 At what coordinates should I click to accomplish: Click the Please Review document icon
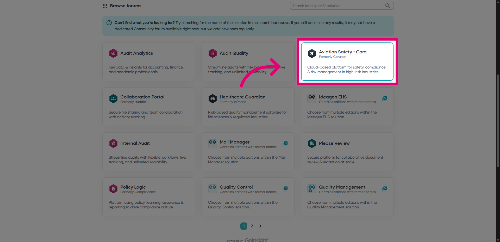312,143
